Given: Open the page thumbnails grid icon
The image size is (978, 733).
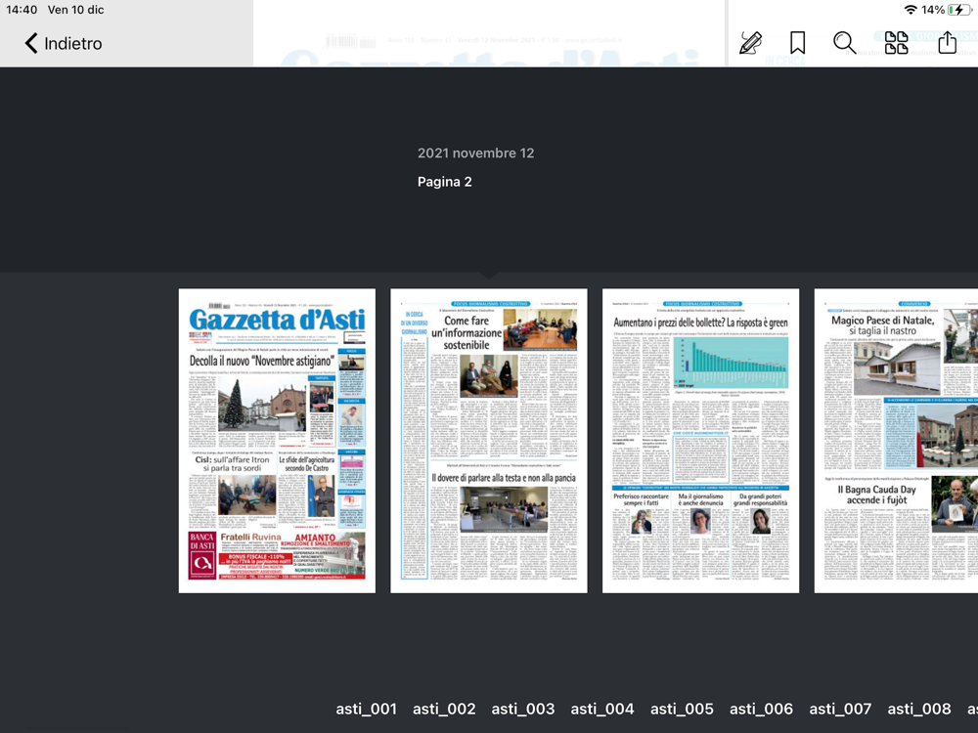Looking at the screenshot, I should pos(896,42).
